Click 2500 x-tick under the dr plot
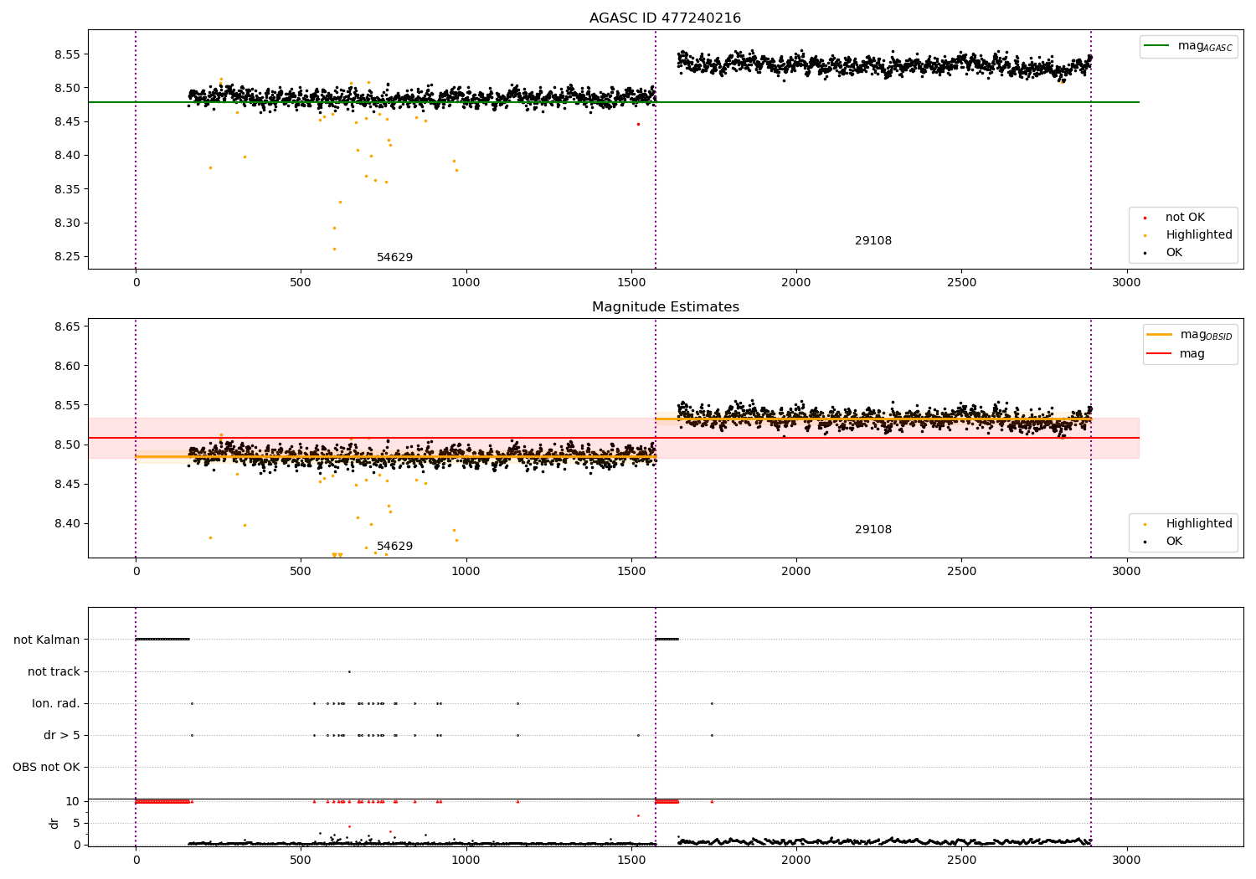The image size is (1256, 879). point(961,860)
